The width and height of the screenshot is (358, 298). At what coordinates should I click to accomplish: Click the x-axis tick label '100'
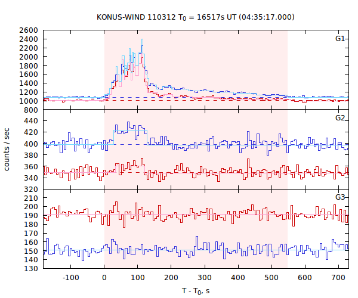[x=138, y=278]
